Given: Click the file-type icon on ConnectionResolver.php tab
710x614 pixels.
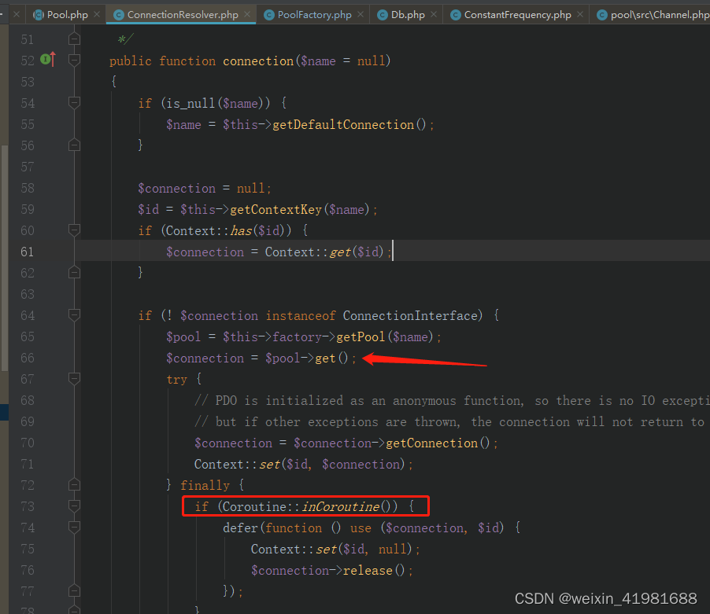Looking at the screenshot, I should [117, 13].
